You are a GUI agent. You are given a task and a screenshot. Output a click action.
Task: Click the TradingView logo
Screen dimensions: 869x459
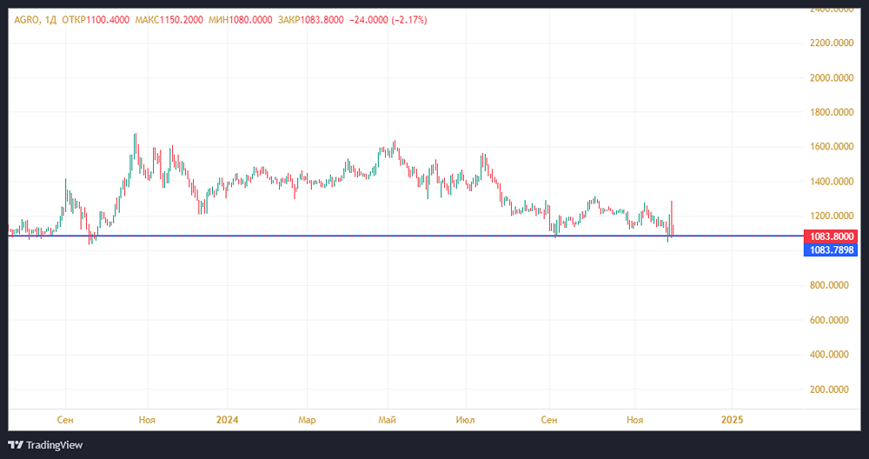(x=45, y=444)
